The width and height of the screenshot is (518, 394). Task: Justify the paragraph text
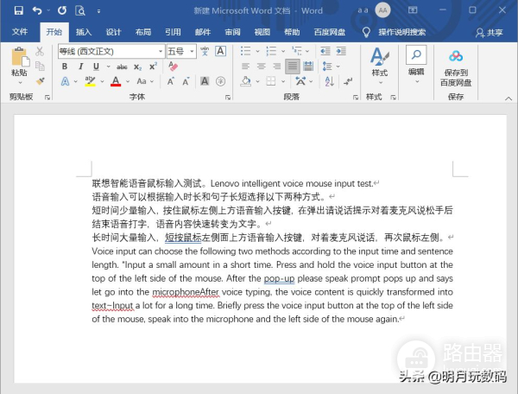tap(293, 67)
